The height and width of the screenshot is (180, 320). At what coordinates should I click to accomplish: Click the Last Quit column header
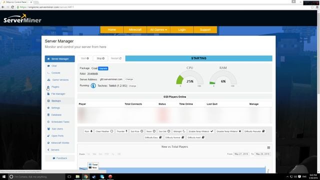click(212, 104)
